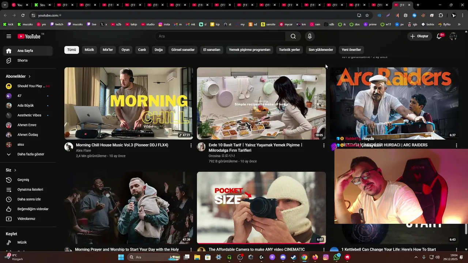468x263 pixels.
Task: Play the Morning Prayer and Worship thumbnail
Action: pos(129,207)
